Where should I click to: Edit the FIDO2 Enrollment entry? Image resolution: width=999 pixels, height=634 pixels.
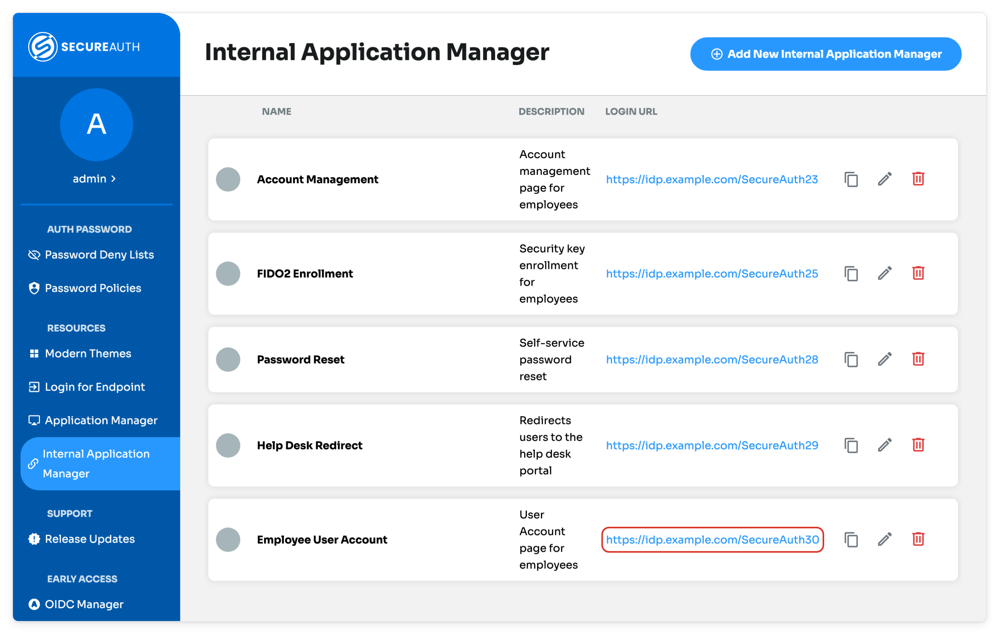tap(884, 274)
